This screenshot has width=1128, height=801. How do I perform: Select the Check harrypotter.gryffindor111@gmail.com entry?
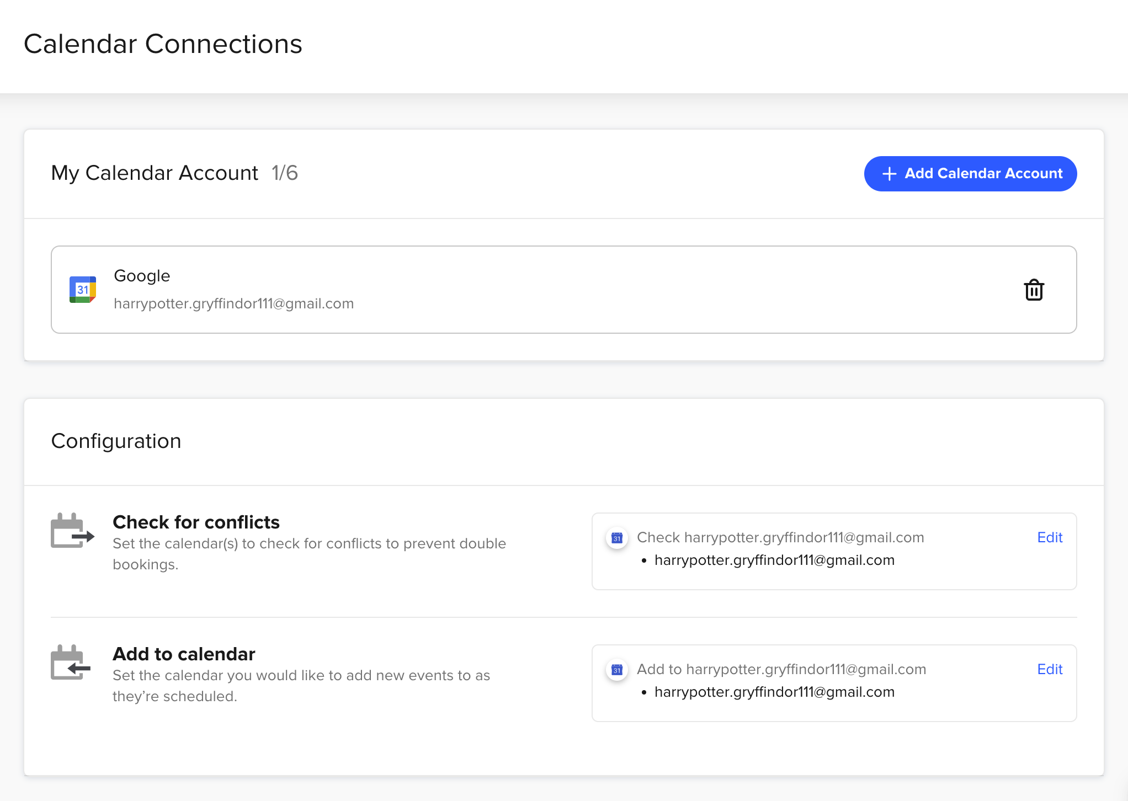[x=780, y=537]
